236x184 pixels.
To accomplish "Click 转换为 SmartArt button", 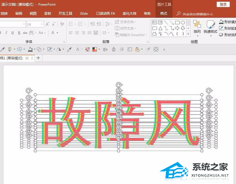I will [131, 35].
